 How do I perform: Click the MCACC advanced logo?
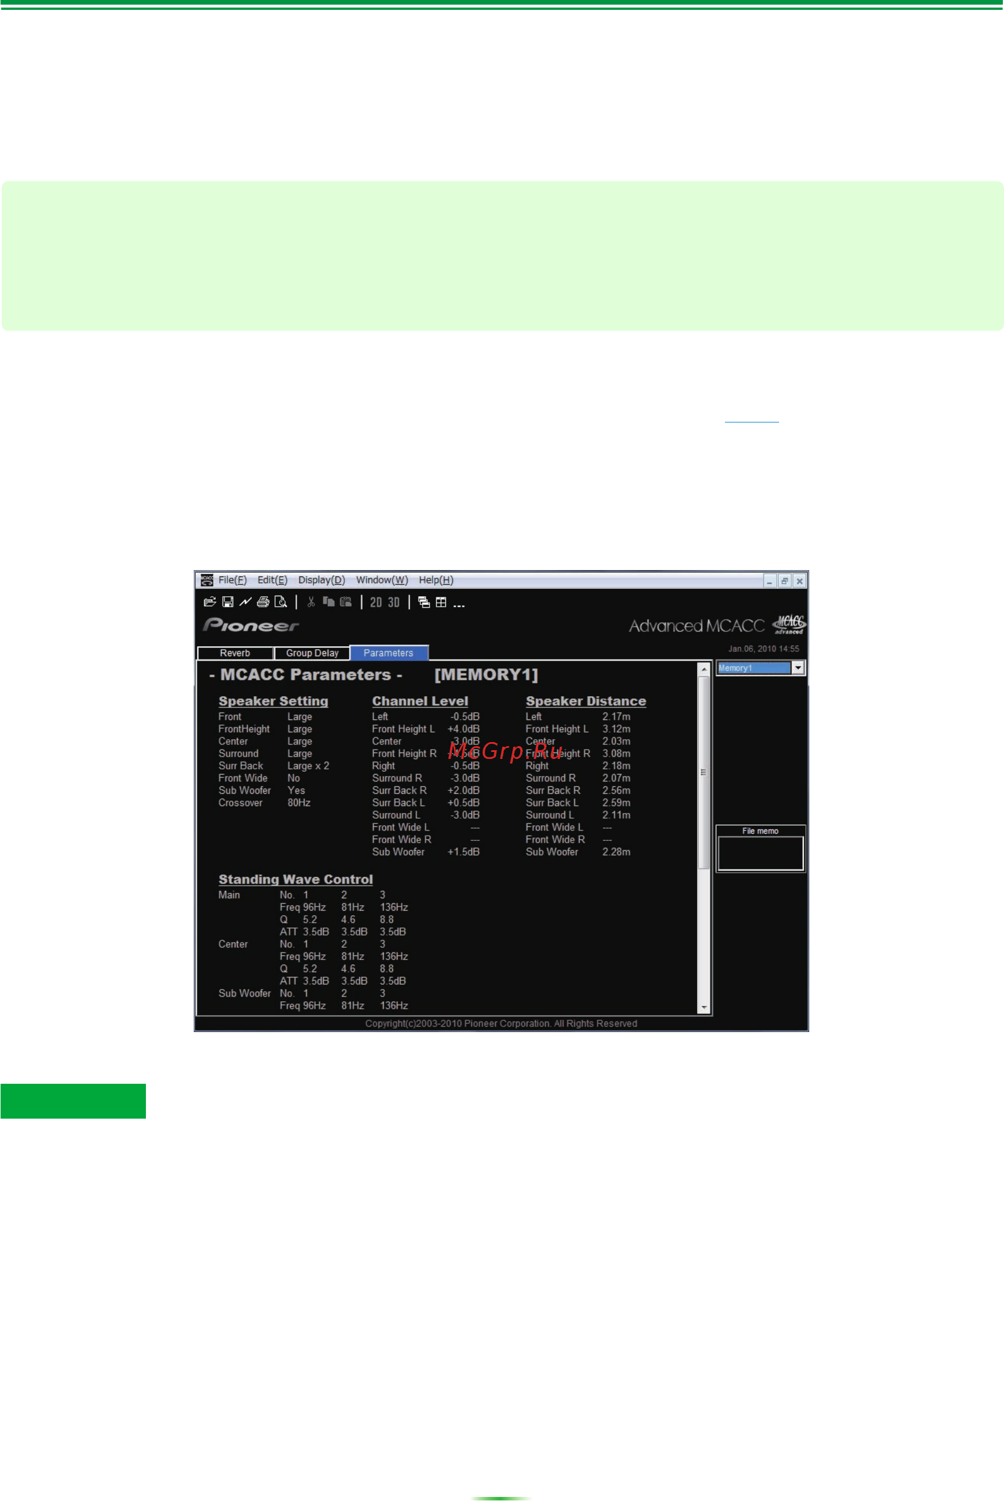tap(789, 624)
